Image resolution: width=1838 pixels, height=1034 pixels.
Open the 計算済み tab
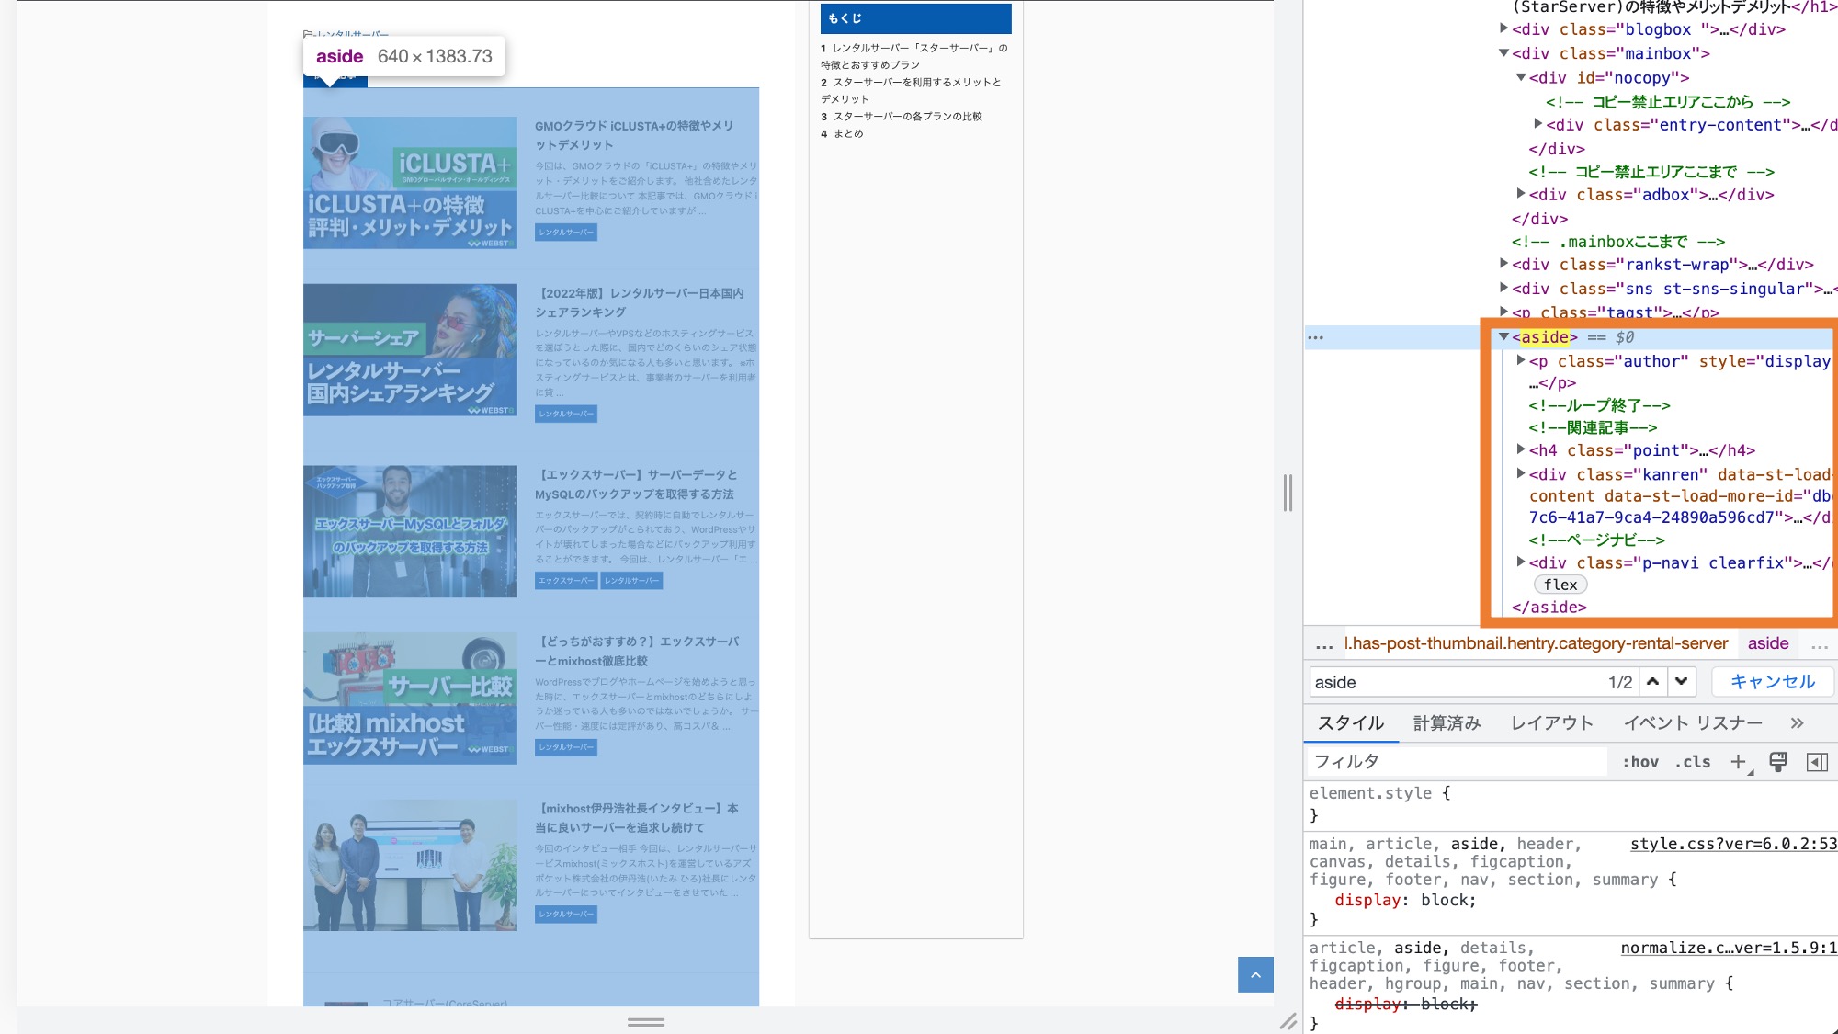pos(1447,723)
